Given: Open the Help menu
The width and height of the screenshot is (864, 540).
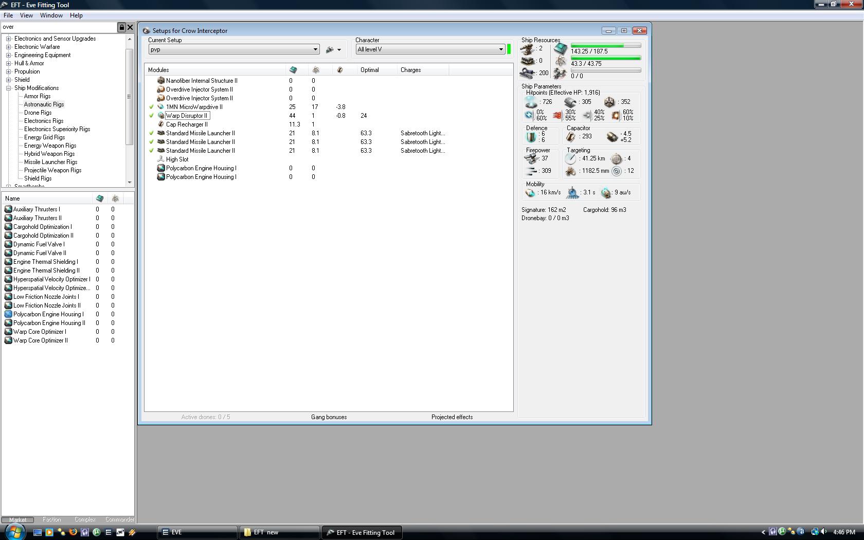Looking at the screenshot, I should tap(76, 15).
